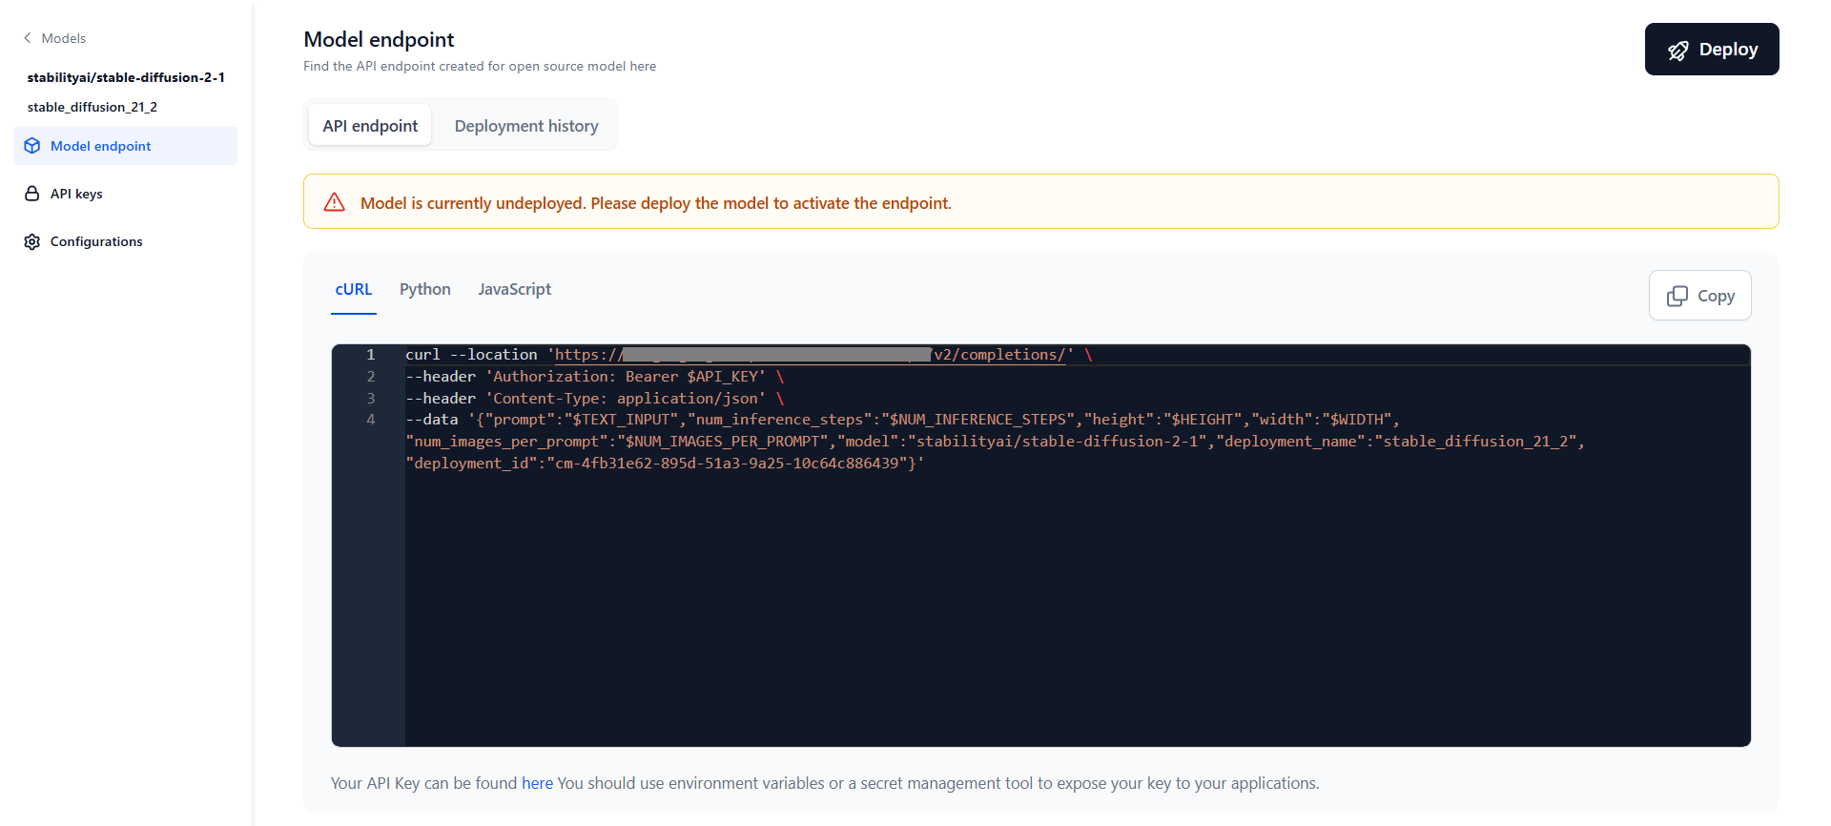This screenshot has width=1831, height=826.
Task: Click the 'Find the API endpoint' subtitle
Action: click(x=480, y=67)
